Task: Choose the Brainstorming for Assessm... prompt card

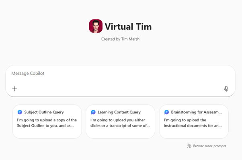Action: pos(194,121)
